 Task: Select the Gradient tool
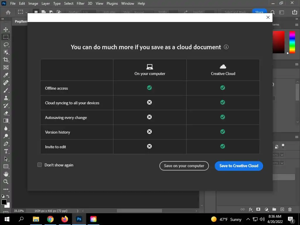click(x=6, y=121)
